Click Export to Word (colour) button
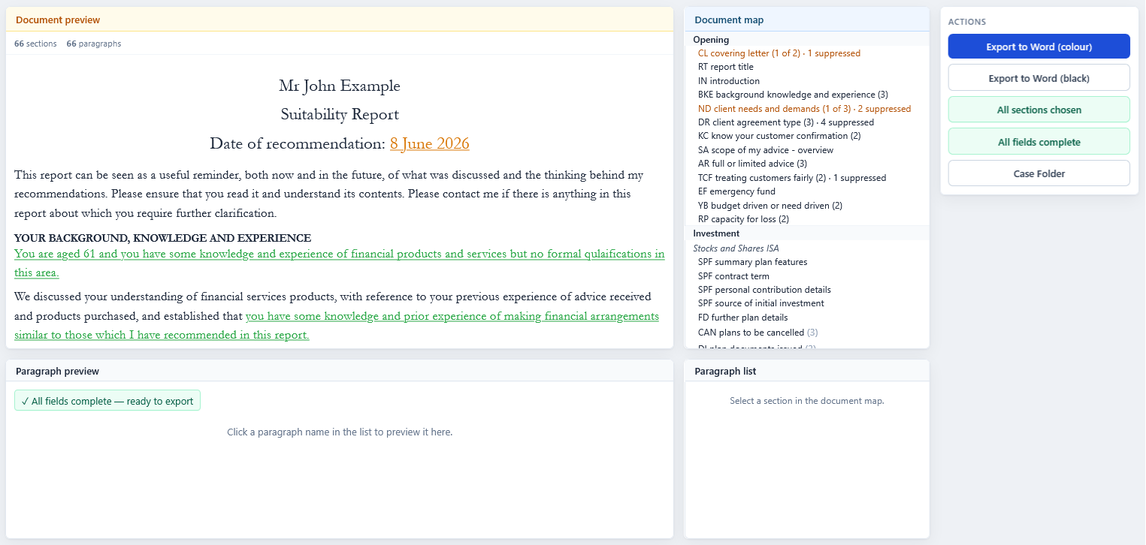 pyautogui.click(x=1039, y=47)
